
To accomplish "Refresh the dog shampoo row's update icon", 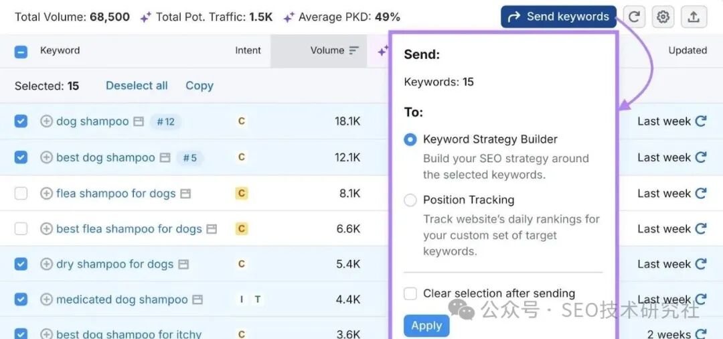I will coord(701,121).
